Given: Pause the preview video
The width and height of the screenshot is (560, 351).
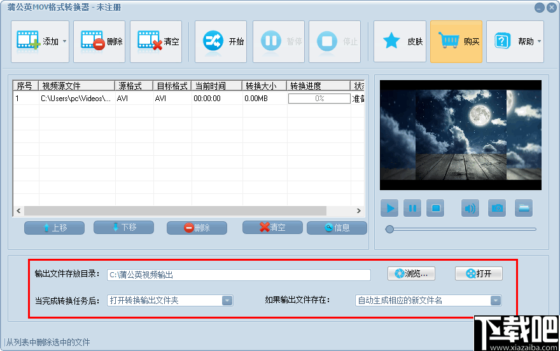Looking at the screenshot, I should tap(412, 208).
